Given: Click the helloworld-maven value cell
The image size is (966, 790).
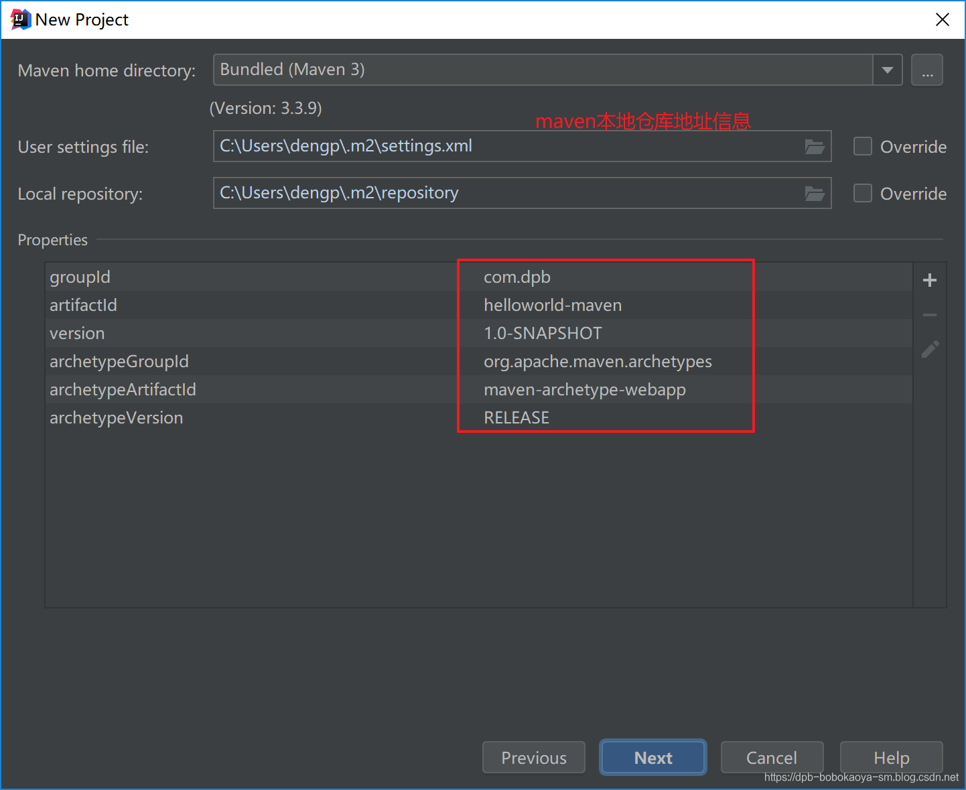Looking at the screenshot, I should (x=553, y=306).
